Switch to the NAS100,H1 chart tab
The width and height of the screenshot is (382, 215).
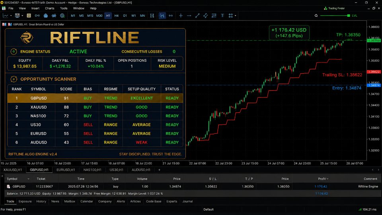[92, 170]
